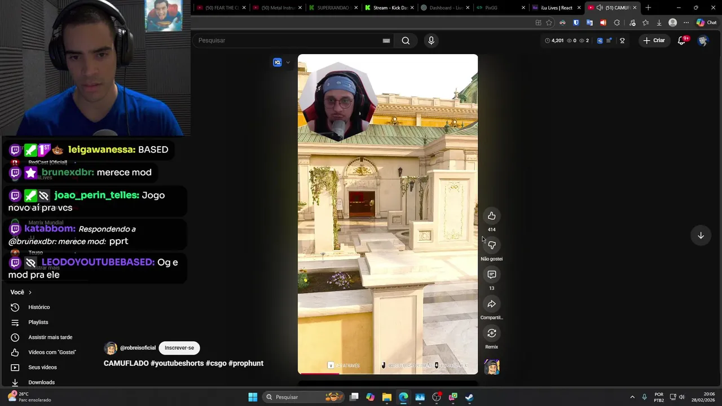Show hidden system tray icons chevron

[x=632, y=397]
